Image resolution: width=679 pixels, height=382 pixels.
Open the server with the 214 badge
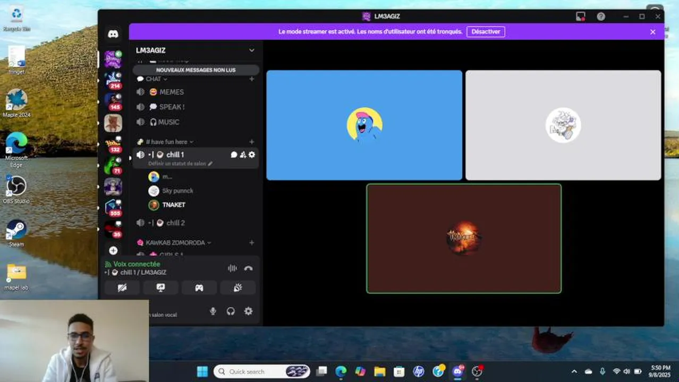pyautogui.click(x=113, y=80)
